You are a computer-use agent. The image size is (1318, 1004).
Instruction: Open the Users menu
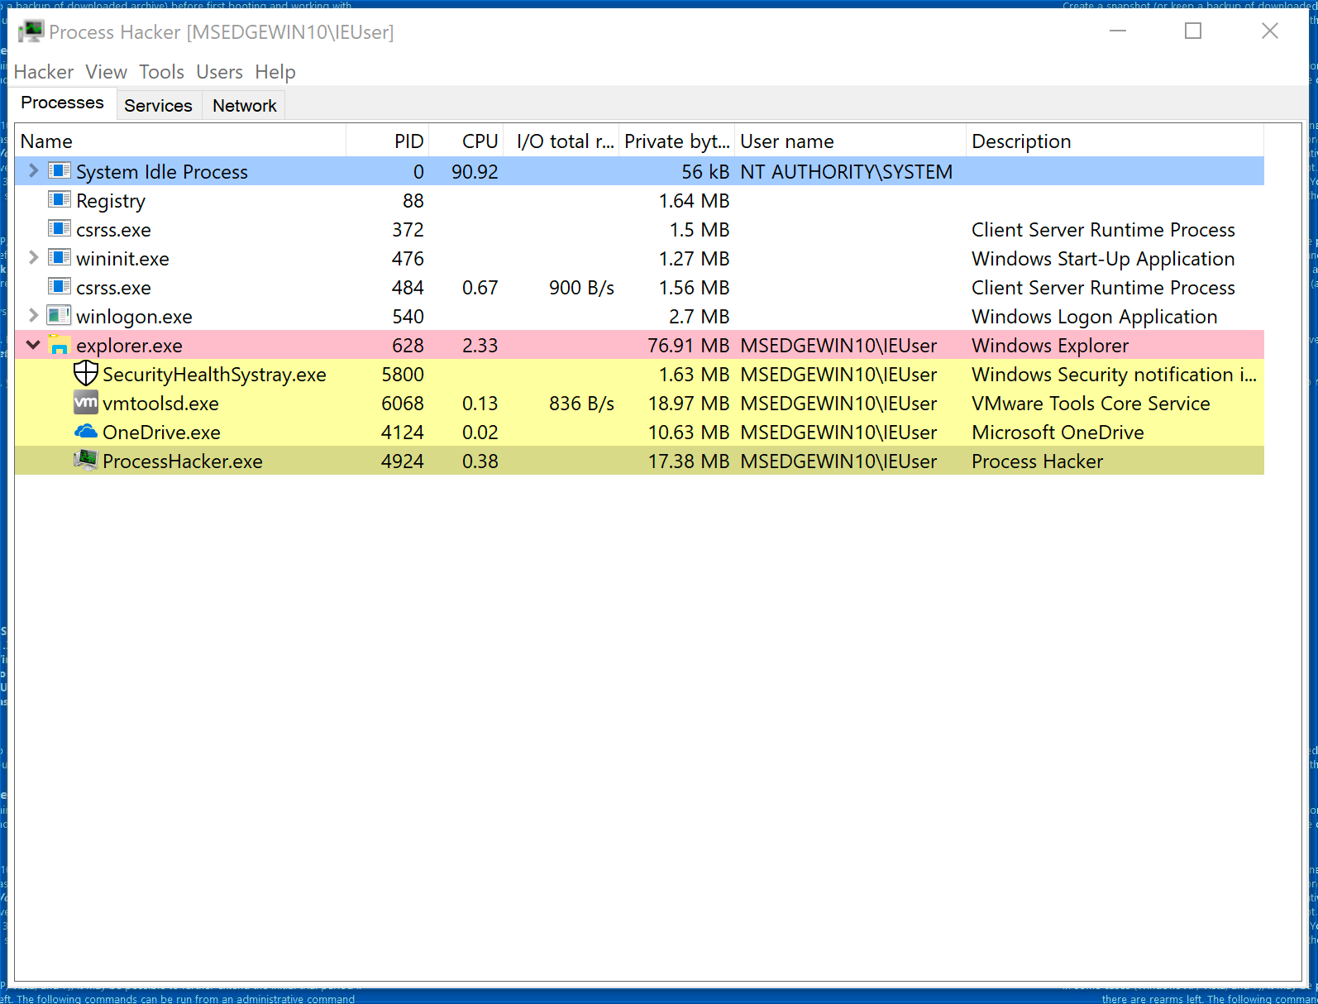219,72
